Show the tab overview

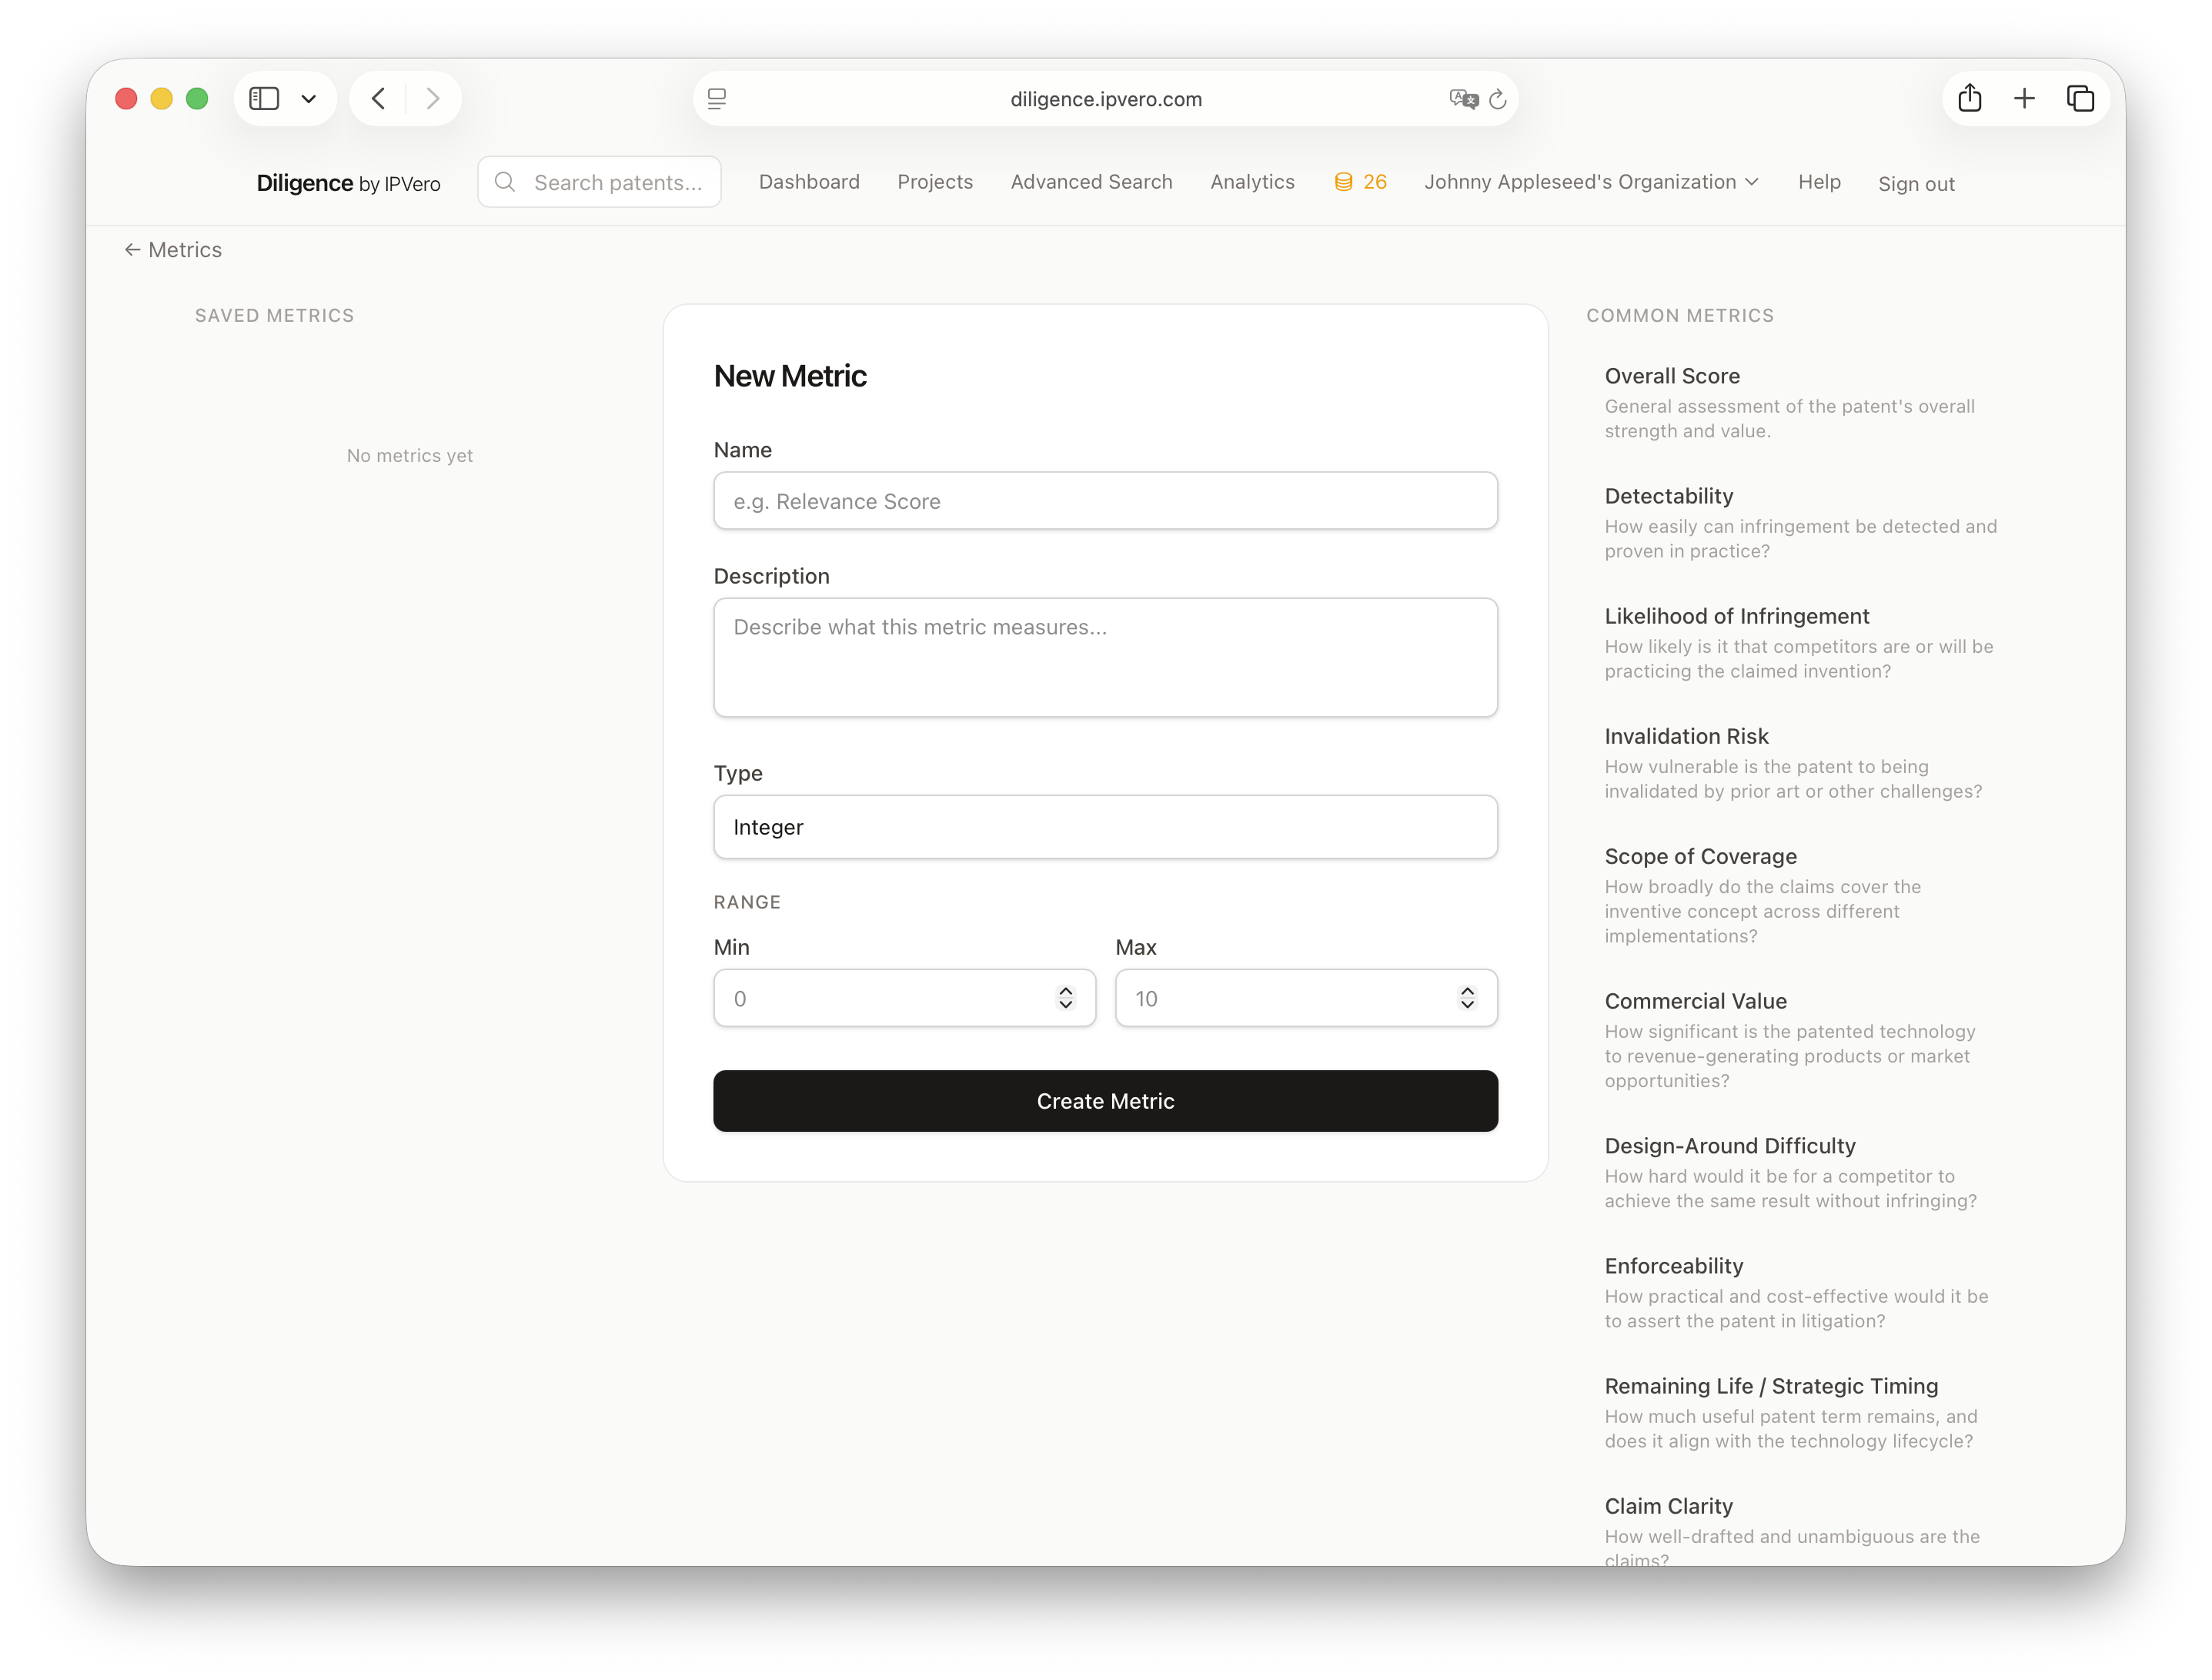2081,98
